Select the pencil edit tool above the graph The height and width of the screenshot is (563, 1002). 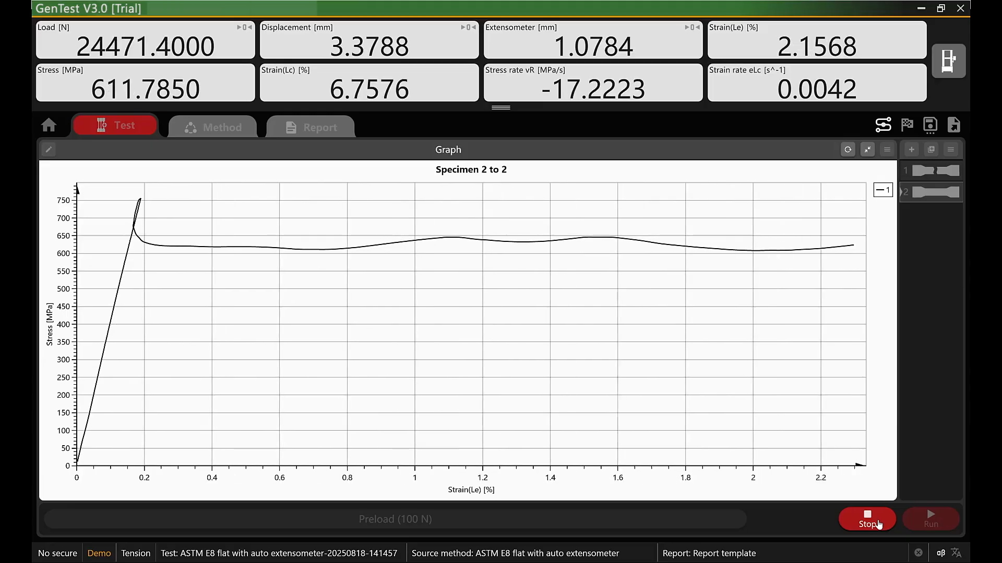48,150
